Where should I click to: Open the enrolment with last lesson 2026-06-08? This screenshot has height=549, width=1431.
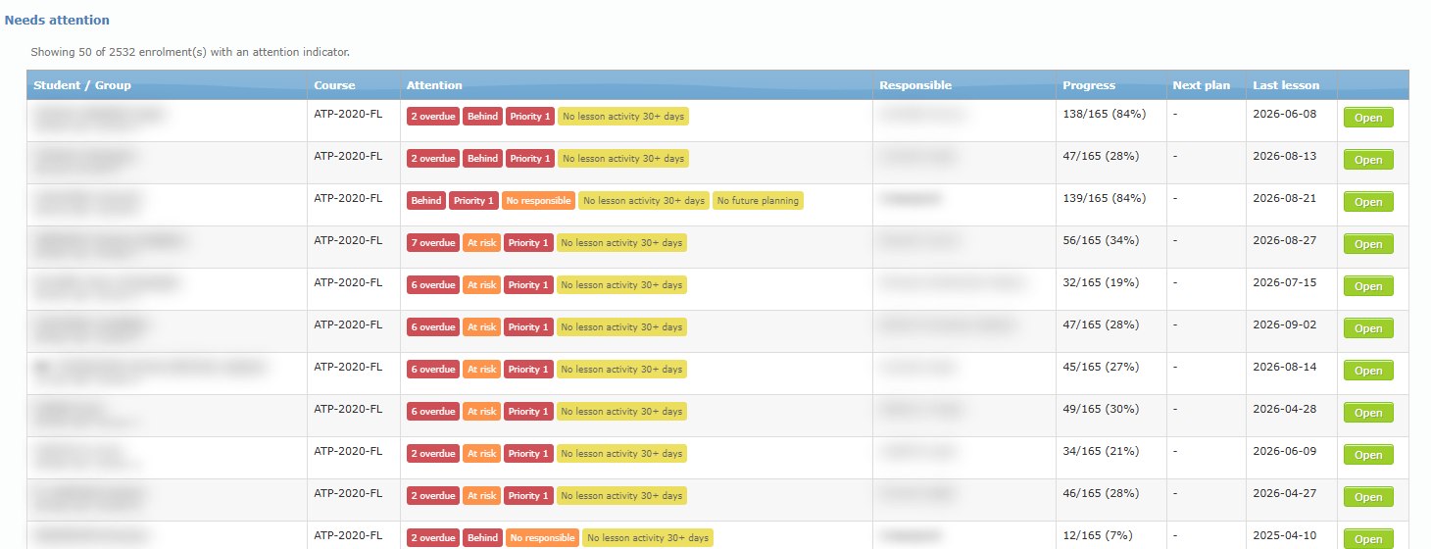(x=1368, y=118)
